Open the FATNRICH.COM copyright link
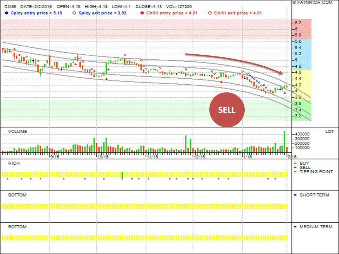This screenshot has width=339, height=254. pyautogui.click(x=312, y=2)
